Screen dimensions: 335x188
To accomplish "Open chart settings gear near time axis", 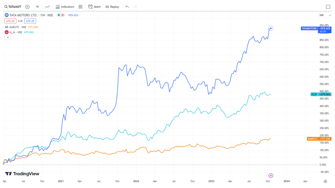I will coord(326,181).
